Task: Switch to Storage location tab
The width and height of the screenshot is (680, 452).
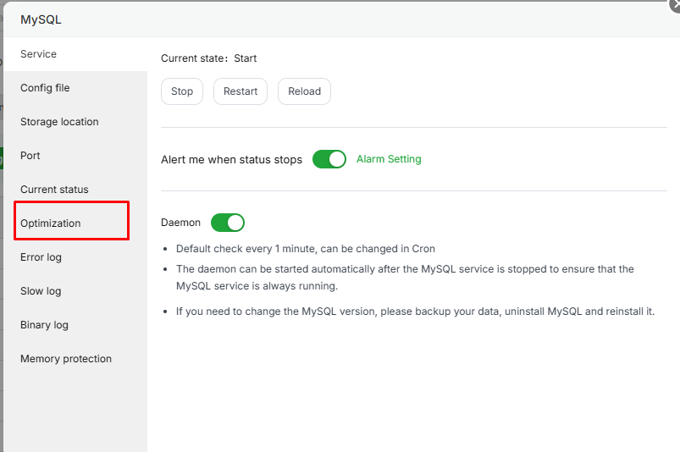Action: coord(75,122)
